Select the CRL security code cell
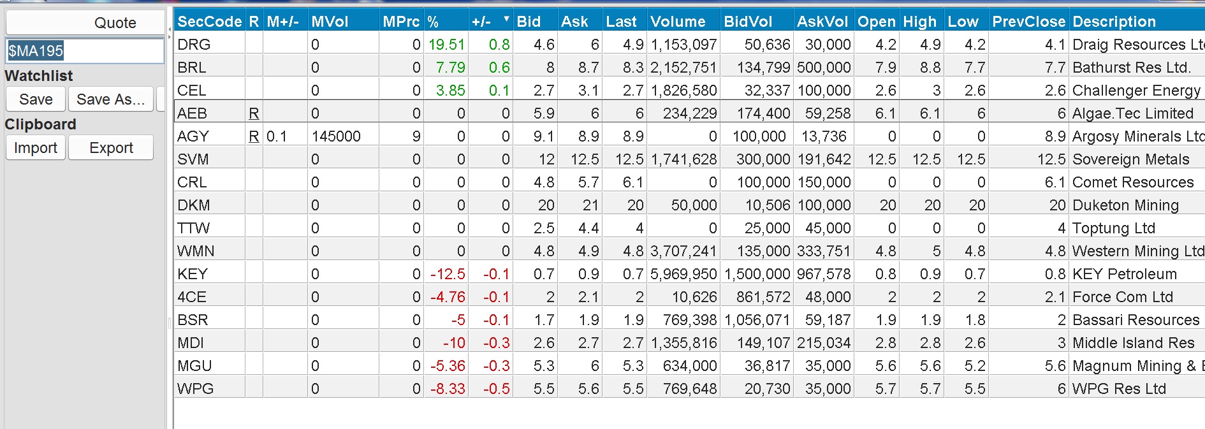 [x=209, y=182]
